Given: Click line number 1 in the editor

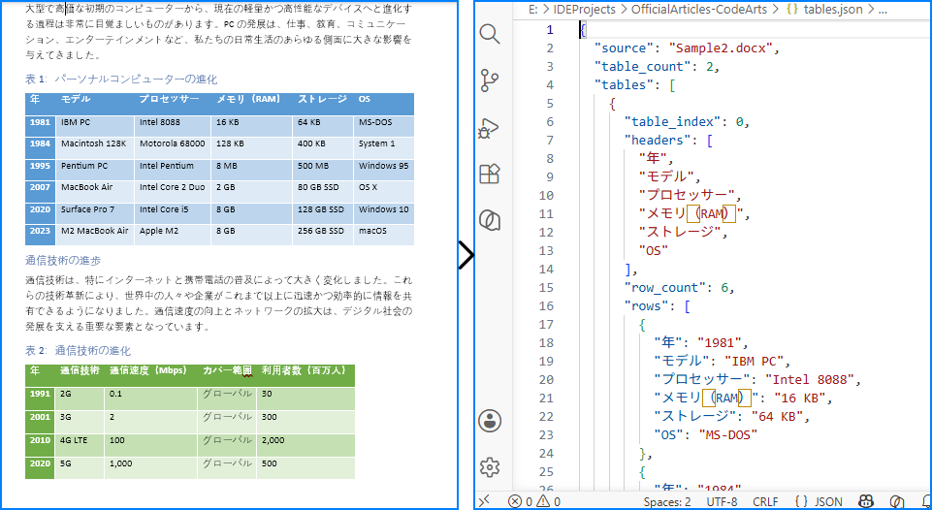Looking at the screenshot, I should pyautogui.click(x=550, y=30).
